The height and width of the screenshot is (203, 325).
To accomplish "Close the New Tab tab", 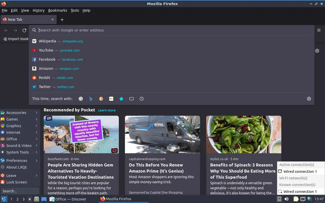I will (x=53, y=20).
